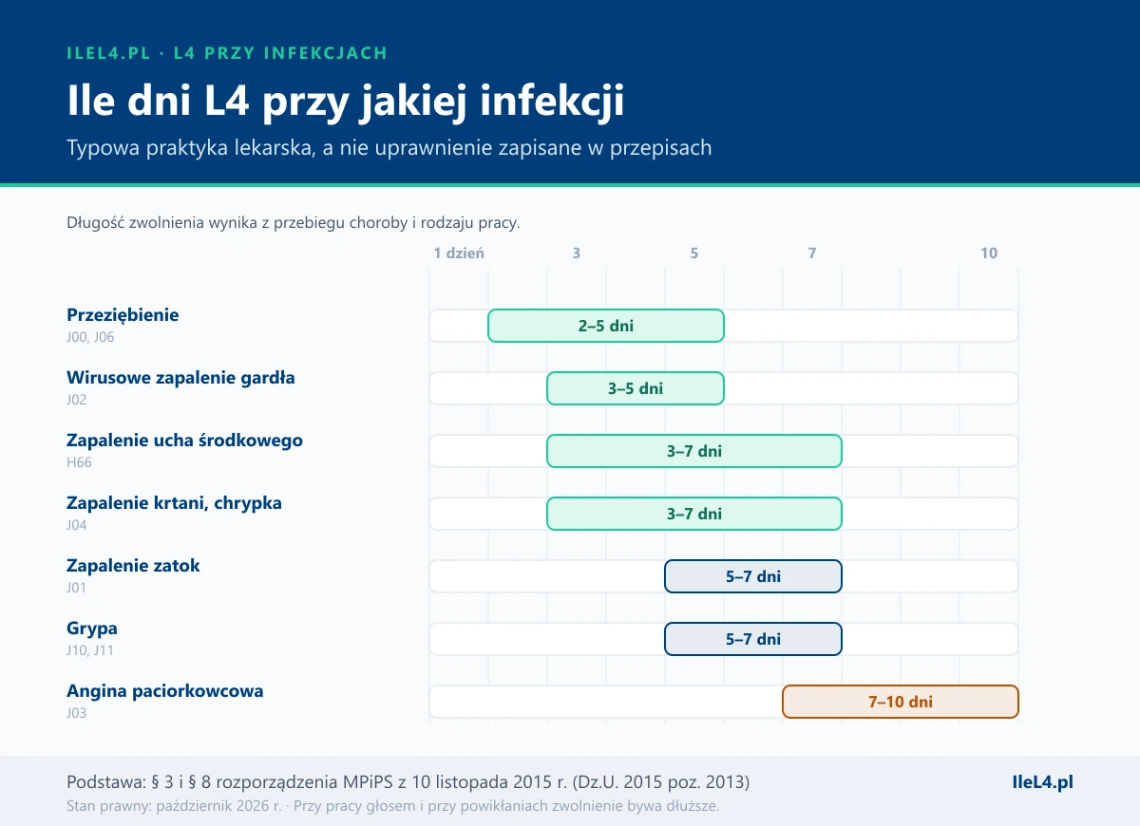Image resolution: width=1140 pixels, height=826 pixels.
Task: Click the row label Zapalenie ucha środkowego
Action: (x=184, y=441)
